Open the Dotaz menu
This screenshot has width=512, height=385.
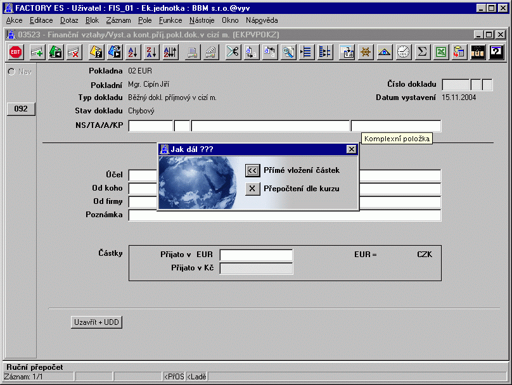click(69, 20)
